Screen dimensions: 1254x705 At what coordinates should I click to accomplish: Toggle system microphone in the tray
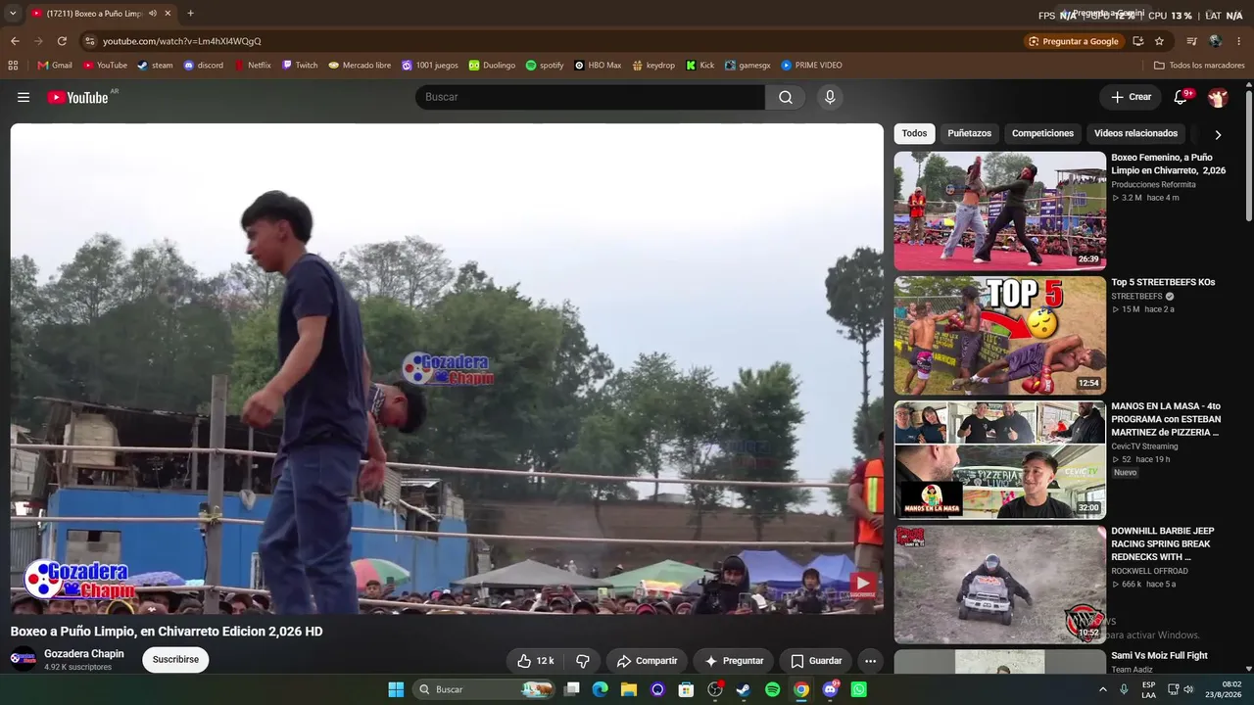click(1124, 689)
